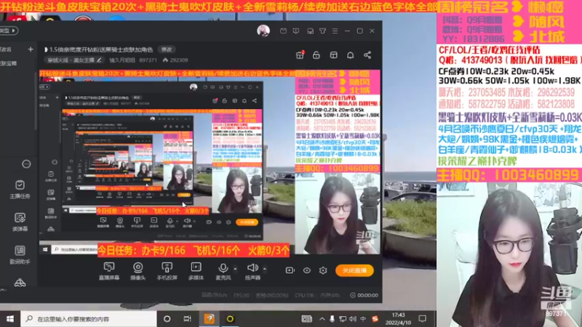Select the 皮肤宝箱 scene item
This screenshot has width=582, height=327.
tap(8, 63)
